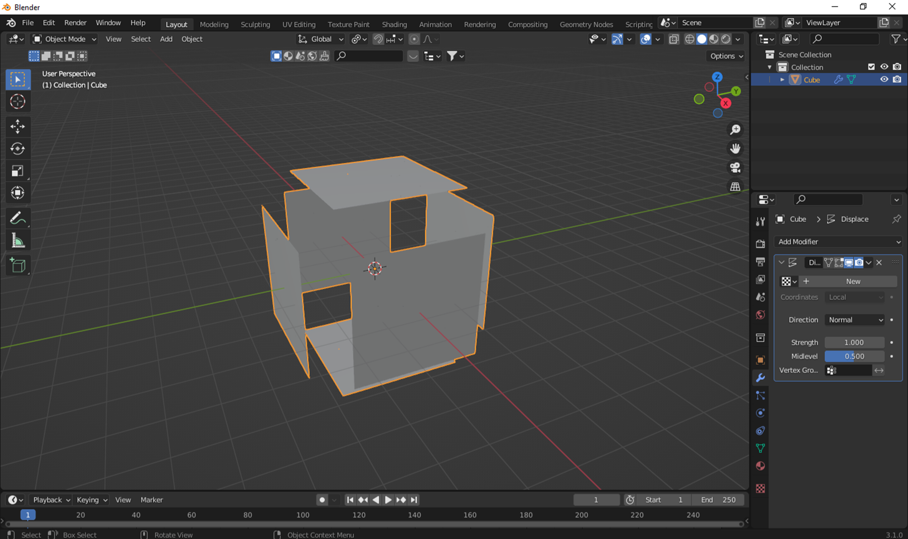The width and height of the screenshot is (908, 539).
Task: Select the Move tool
Action: (18, 126)
